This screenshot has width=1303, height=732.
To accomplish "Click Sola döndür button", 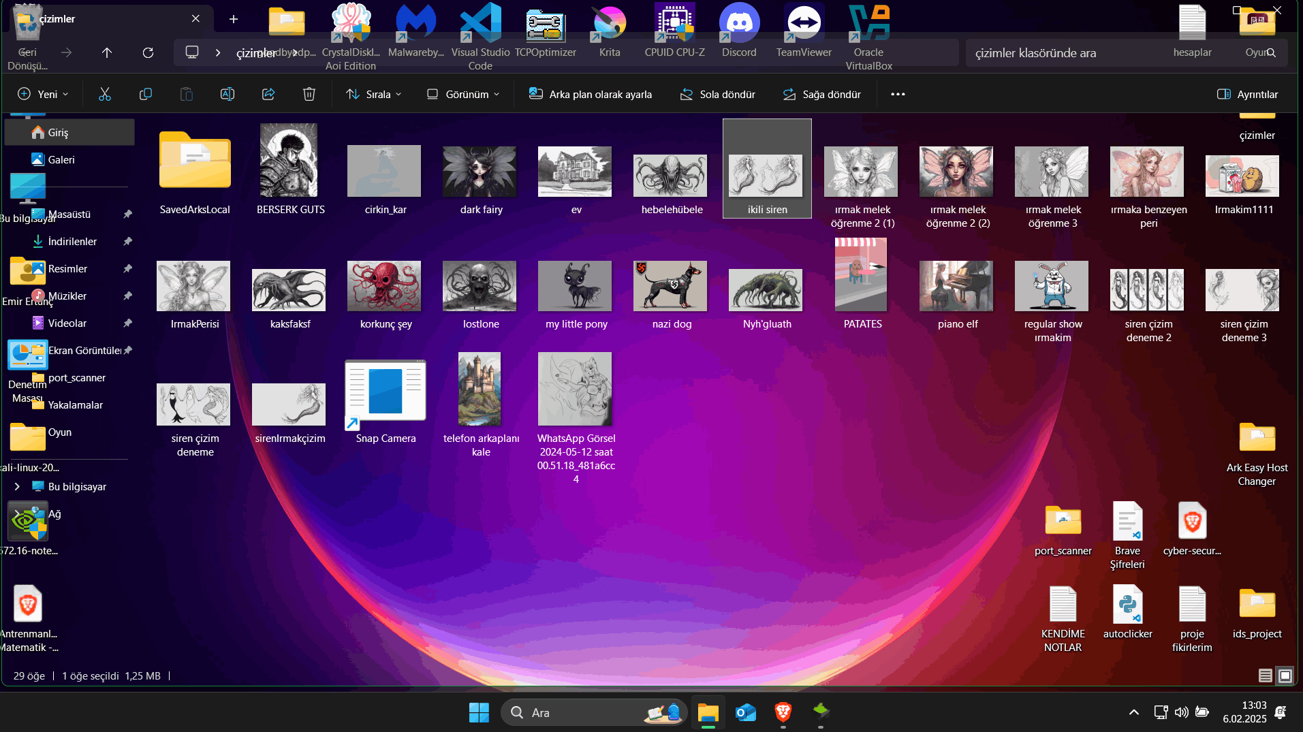I will (x=717, y=94).
